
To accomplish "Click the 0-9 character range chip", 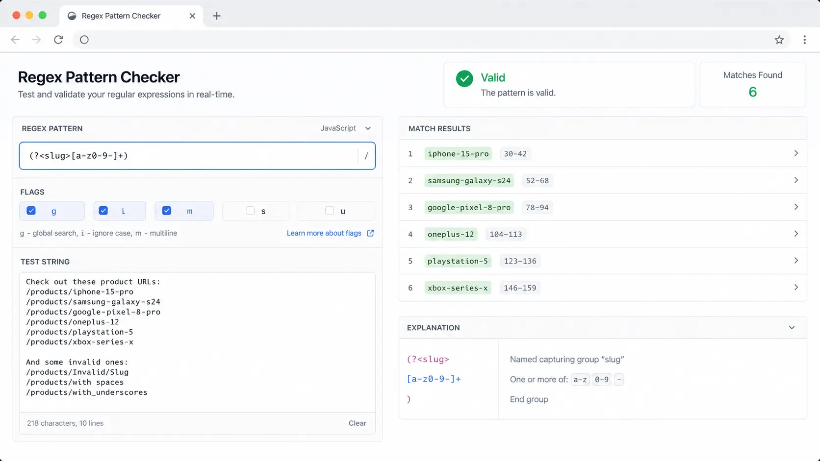I will [602, 380].
